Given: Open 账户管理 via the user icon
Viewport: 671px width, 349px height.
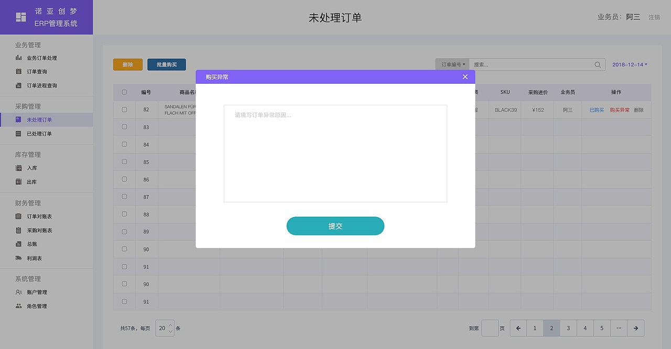Looking at the screenshot, I should coord(19,292).
